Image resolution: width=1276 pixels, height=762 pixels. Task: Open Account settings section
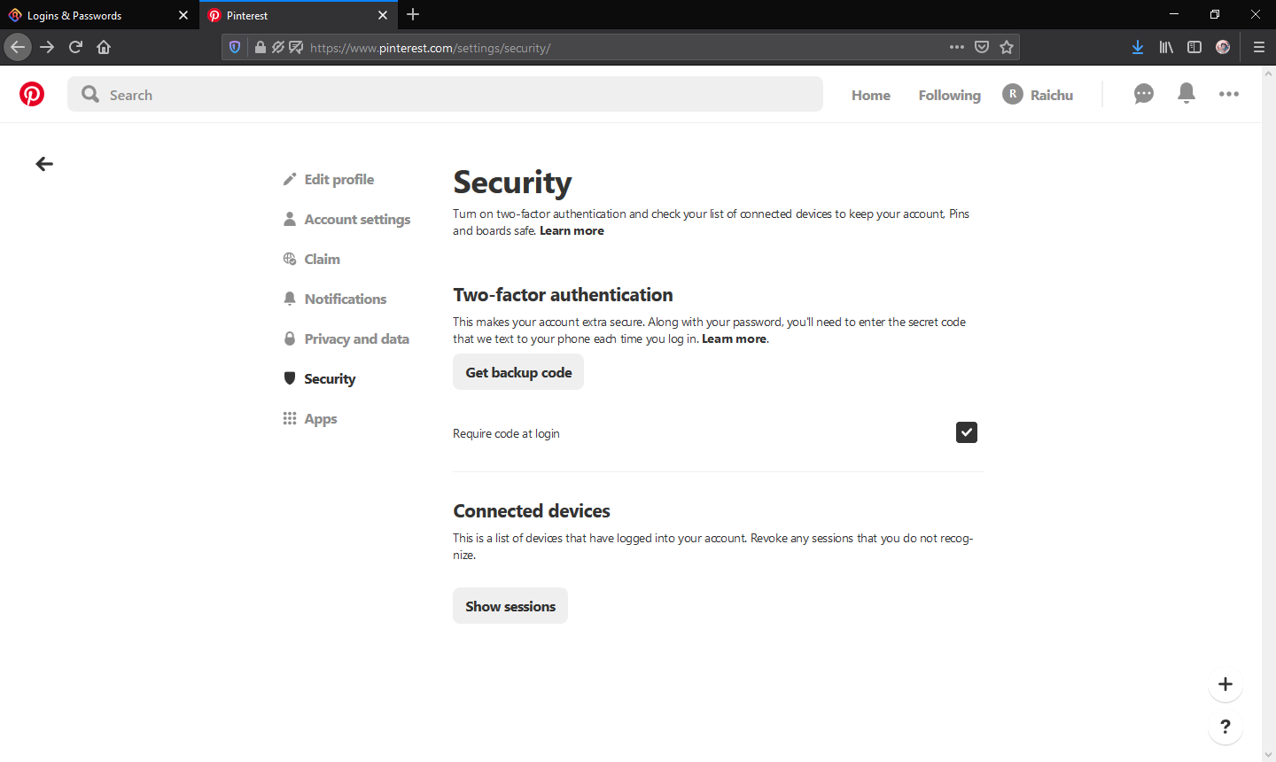(x=347, y=219)
